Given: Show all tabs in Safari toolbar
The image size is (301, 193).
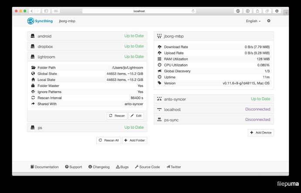Looking at the screenshot, I should point(267,11).
